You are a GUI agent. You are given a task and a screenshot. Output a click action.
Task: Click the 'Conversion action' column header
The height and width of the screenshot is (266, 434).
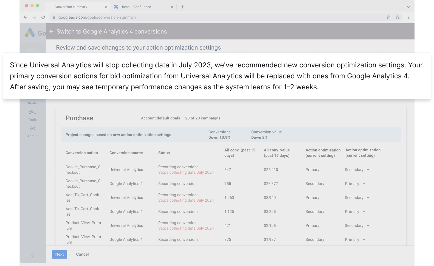82,153
